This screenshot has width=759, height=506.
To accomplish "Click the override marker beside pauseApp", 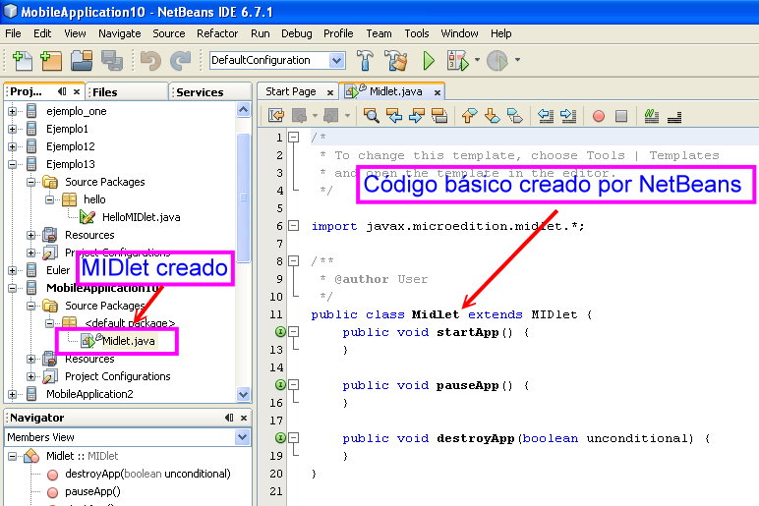I will (x=280, y=384).
